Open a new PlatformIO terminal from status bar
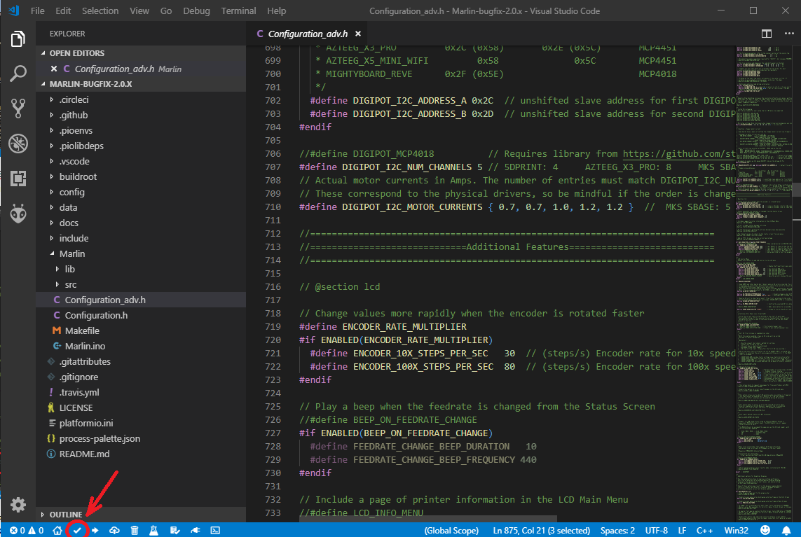The image size is (801, 537). click(x=216, y=531)
